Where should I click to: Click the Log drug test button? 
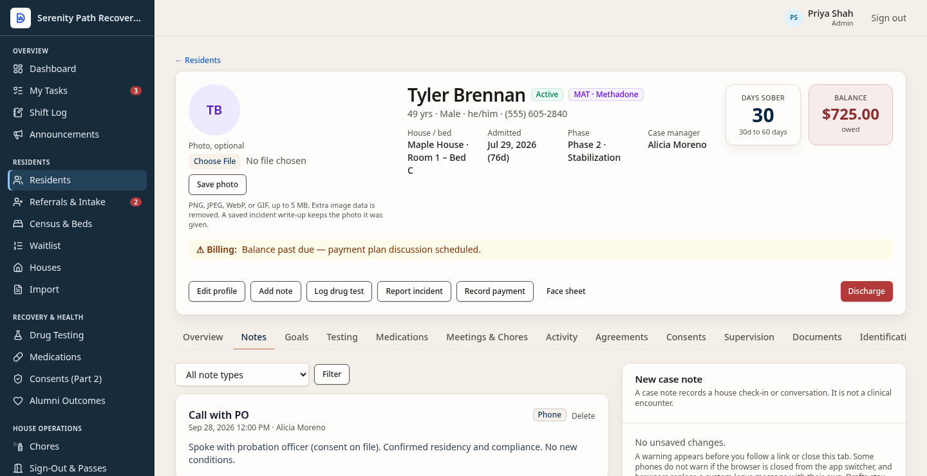[x=339, y=291]
